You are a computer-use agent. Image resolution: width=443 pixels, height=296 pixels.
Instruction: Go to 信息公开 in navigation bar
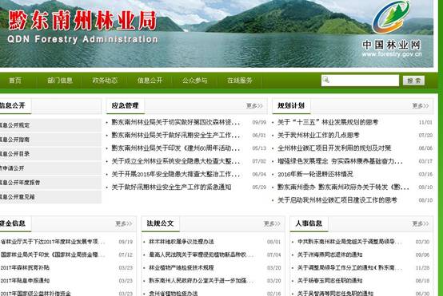150,81
